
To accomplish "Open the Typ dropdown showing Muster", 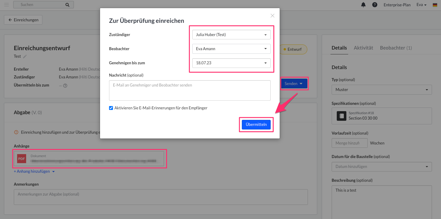I will point(382,90).
